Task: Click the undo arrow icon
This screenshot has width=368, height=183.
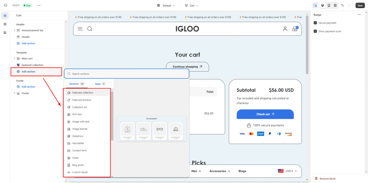Action: click(x=342, y=5)
